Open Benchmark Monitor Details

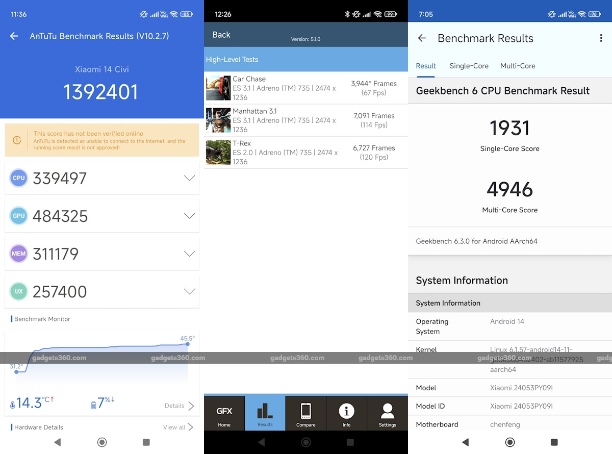[177, 406]
